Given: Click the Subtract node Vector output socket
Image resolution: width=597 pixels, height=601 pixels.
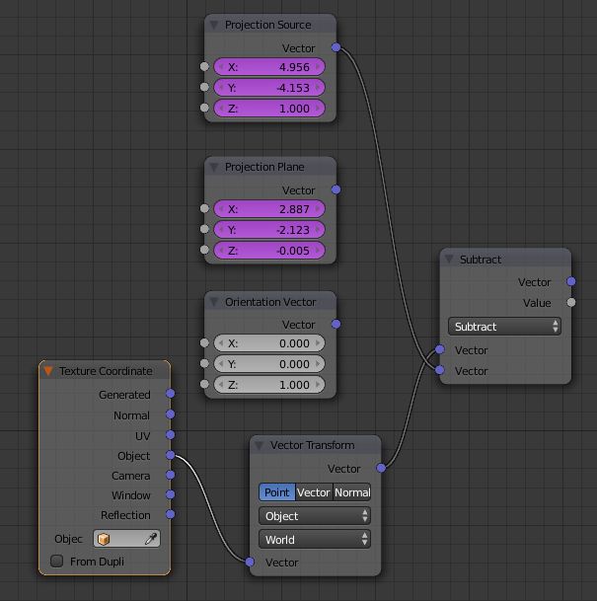Looking at the screenshot, I should (x=571, y=281).
